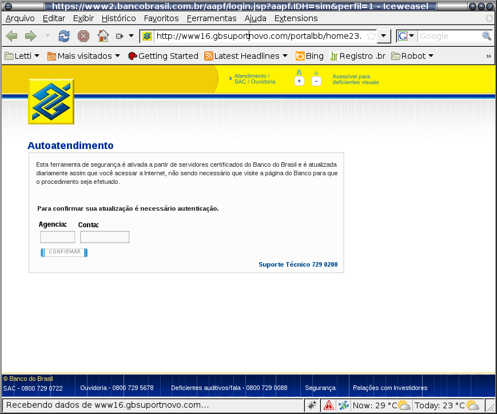Open the Exibir menu
Image resolution: width=497 pixels, height=414 pixels.
84,18
